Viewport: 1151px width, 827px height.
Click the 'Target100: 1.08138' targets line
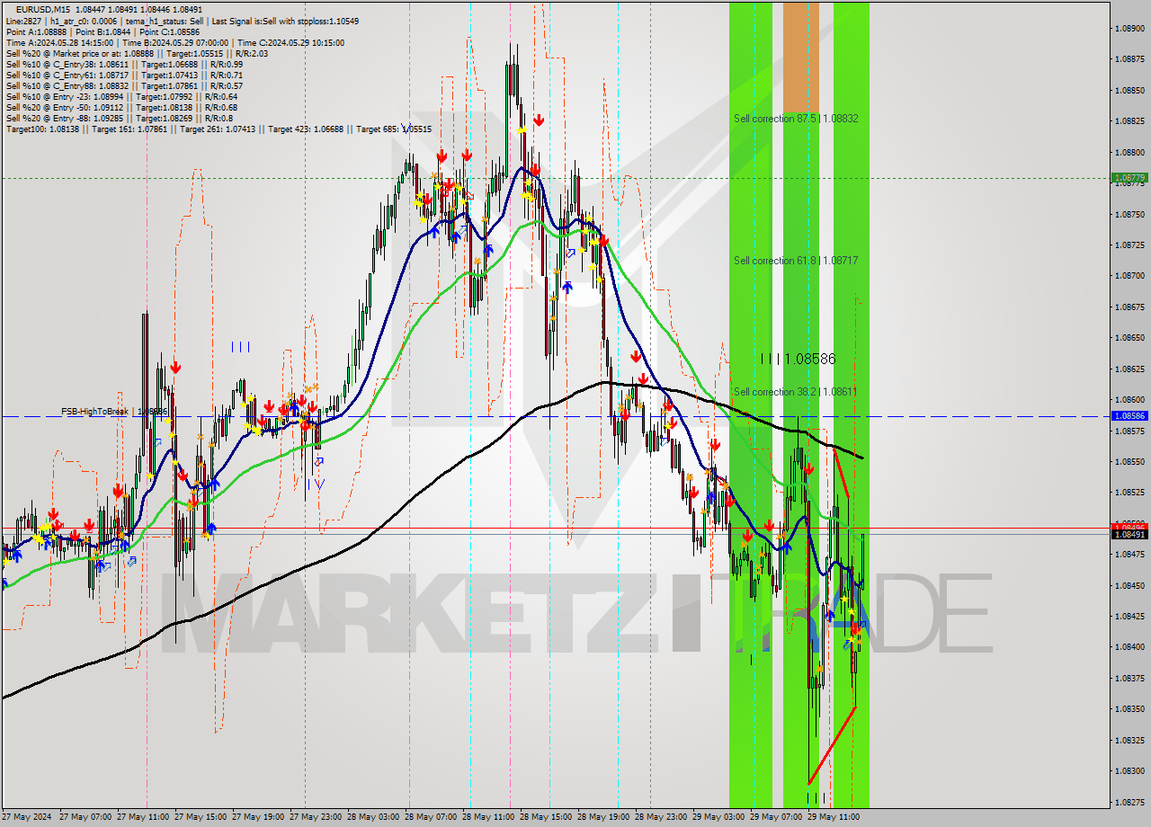click(x=219, y=129)
